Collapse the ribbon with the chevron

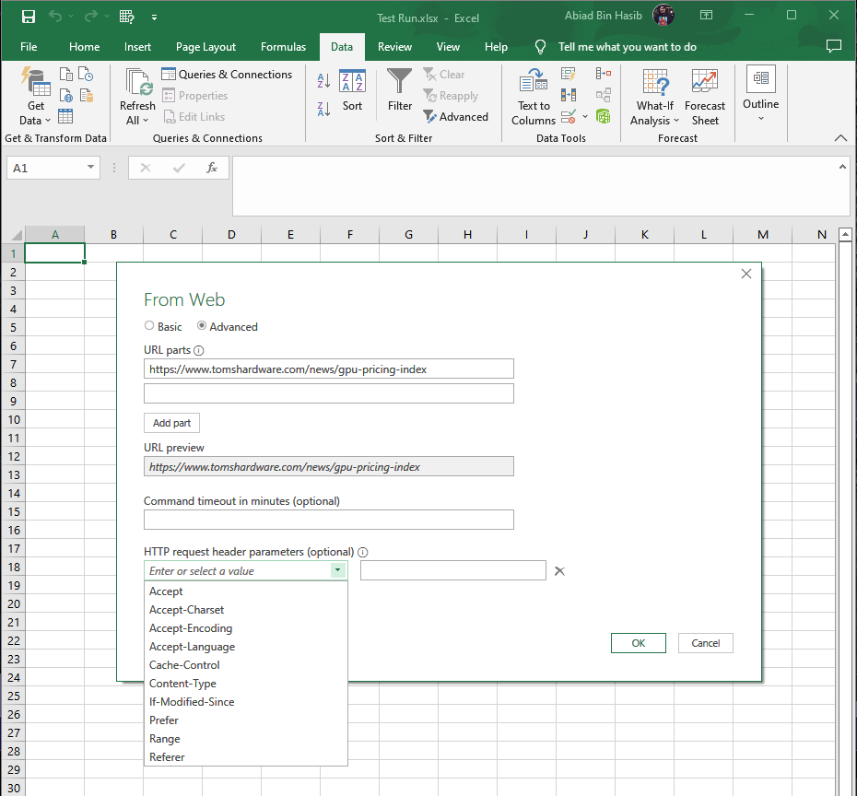click(840, 138)
